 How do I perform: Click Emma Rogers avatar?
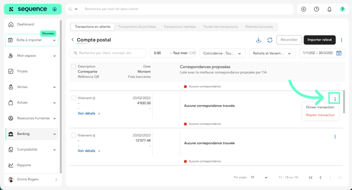tap(11, 179)
